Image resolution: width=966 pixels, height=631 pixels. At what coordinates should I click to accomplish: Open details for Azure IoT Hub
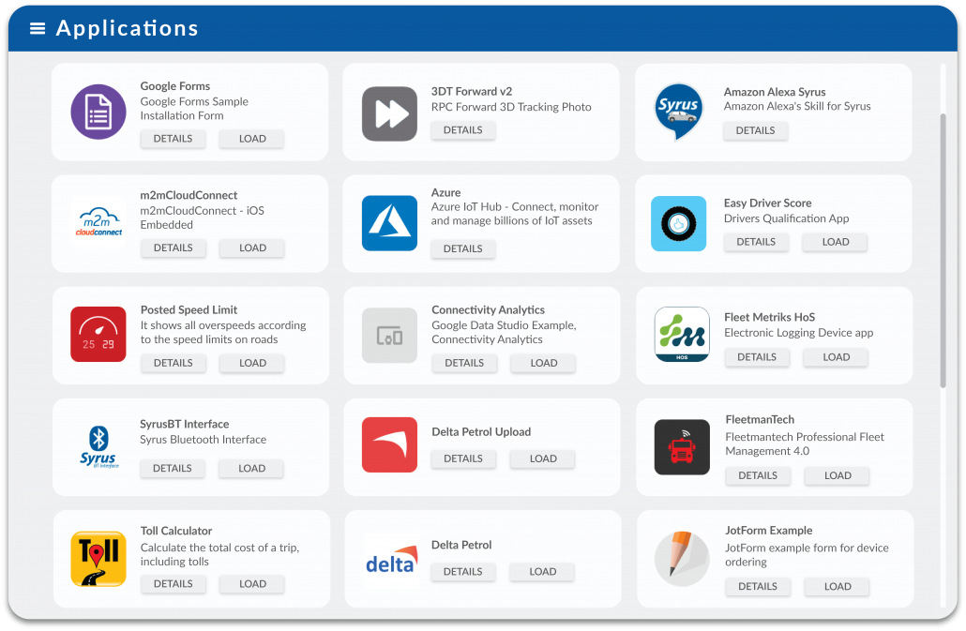pyautogui.click(x=464, y=248)
